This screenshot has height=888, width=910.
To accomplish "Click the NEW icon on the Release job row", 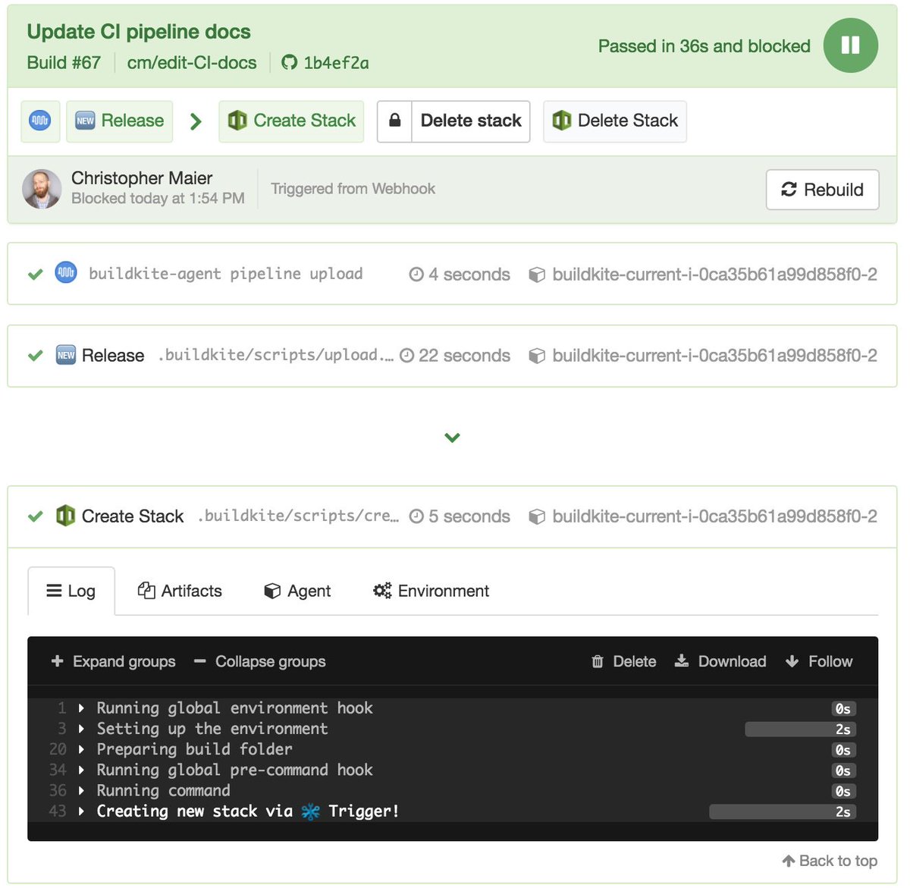I will [x=66, y=355].
